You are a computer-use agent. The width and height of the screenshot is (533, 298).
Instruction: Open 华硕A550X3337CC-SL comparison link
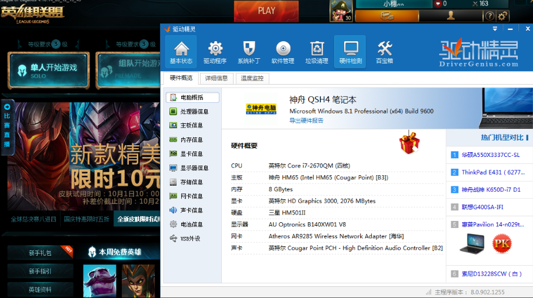491,155
